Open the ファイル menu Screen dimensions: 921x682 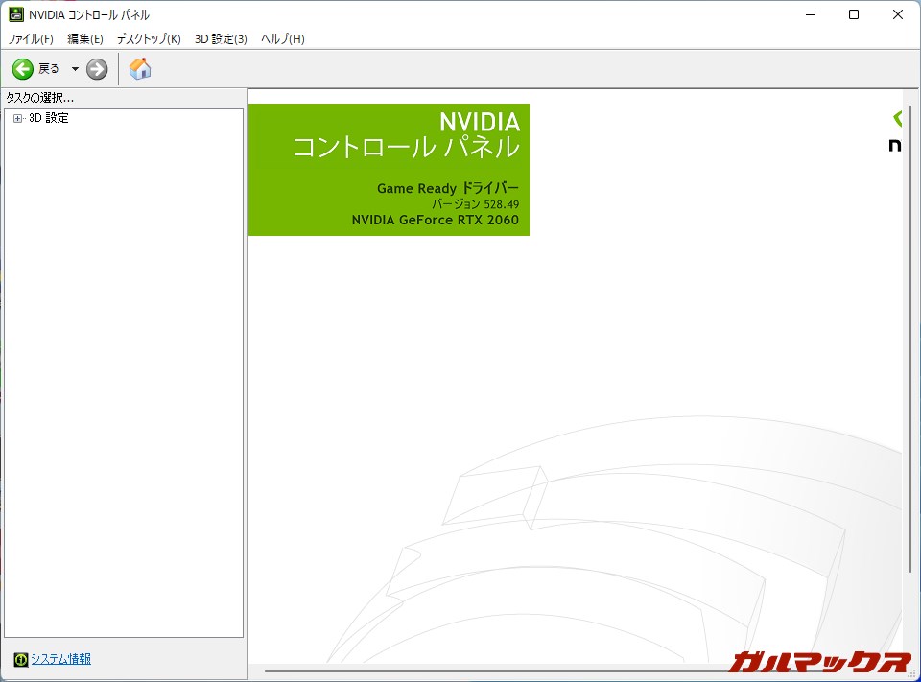[x=30, y=38]
